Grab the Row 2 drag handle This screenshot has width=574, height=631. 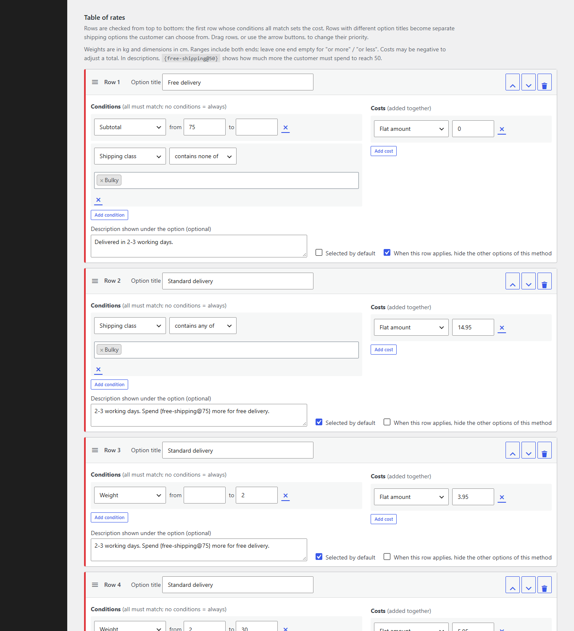[95, 281]
